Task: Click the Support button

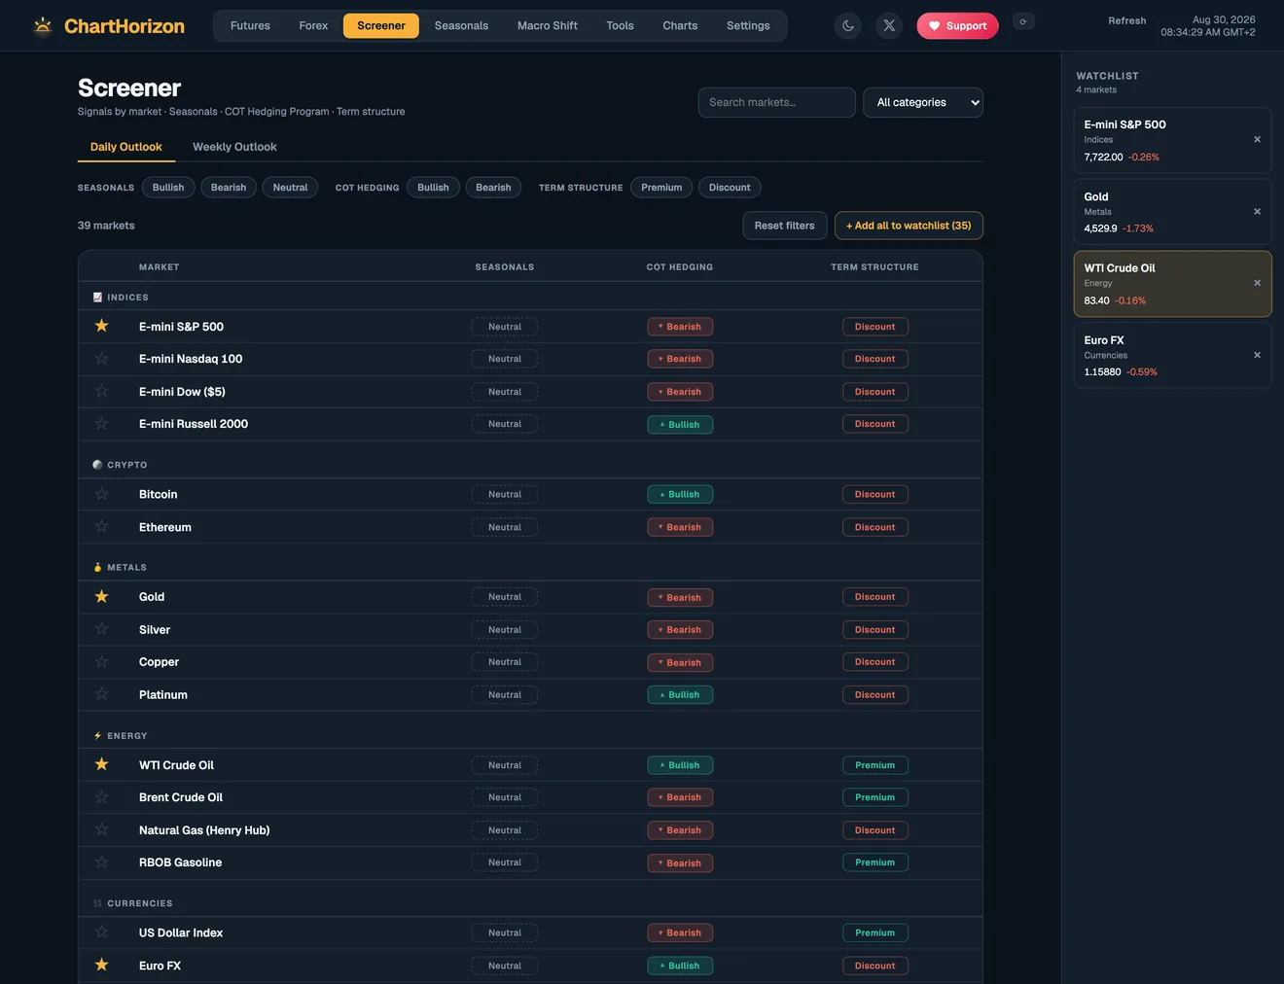Action: pos(958,26)
